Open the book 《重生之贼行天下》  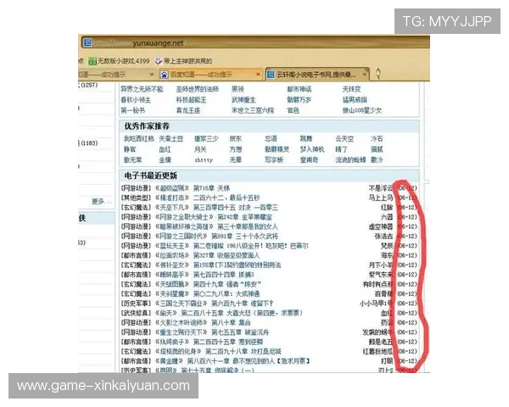pos(181,332)
